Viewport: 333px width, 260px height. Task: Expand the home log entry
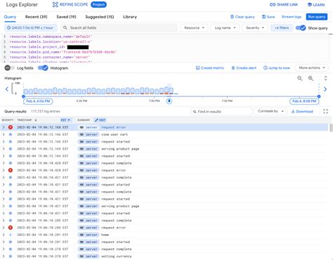4,235
